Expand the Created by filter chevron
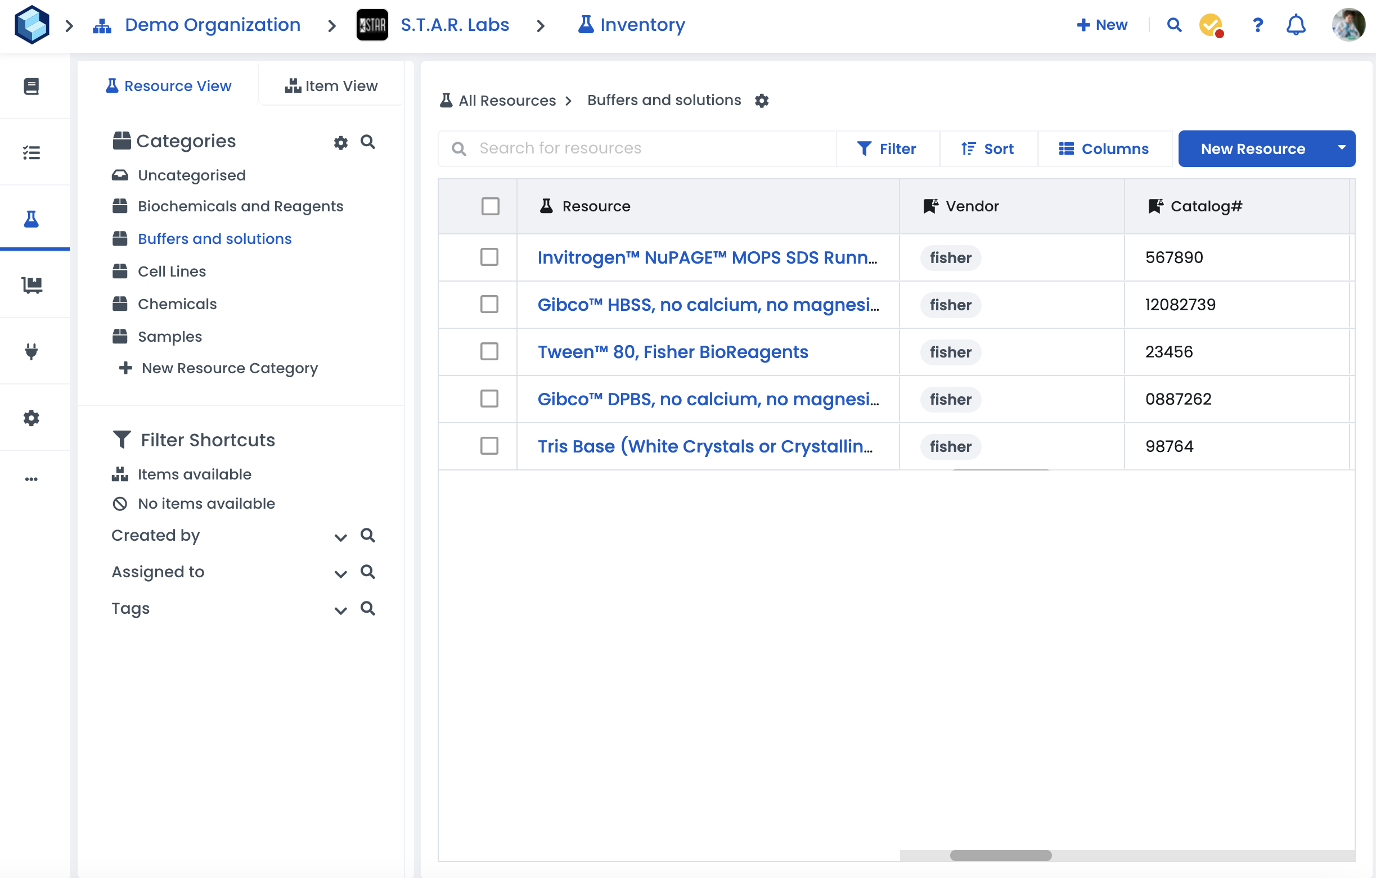This screenshot has height=878, width=1376. pos(340,537)
